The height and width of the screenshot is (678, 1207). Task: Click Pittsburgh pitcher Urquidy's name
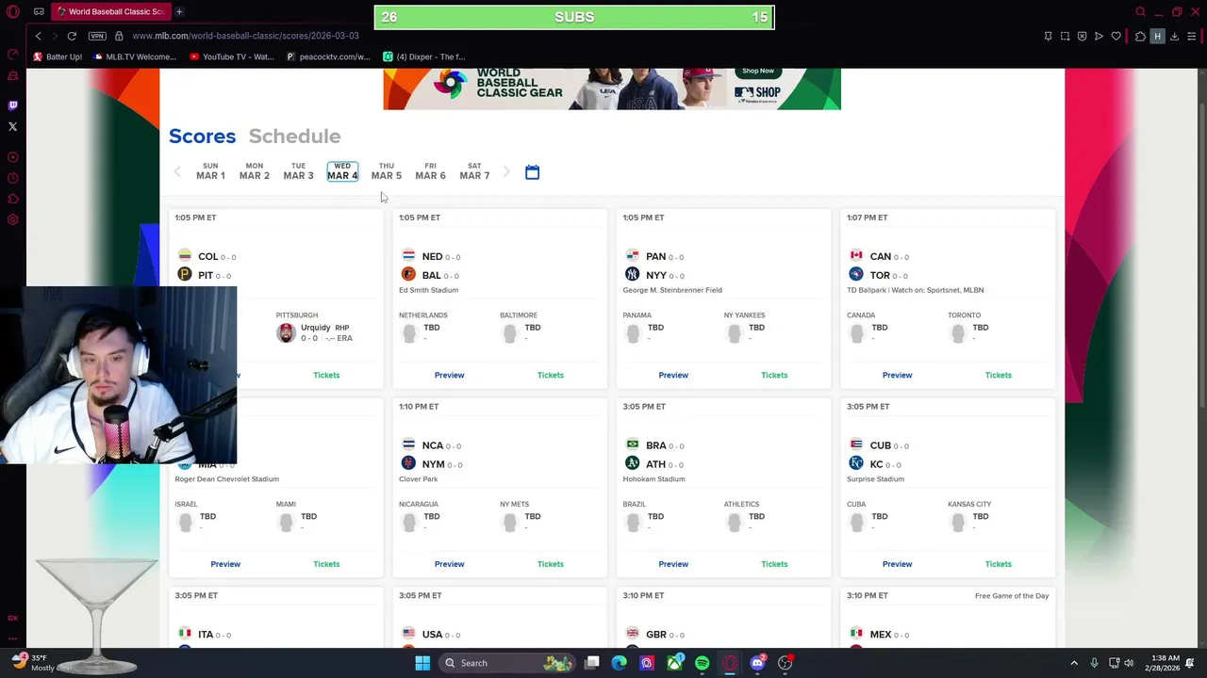pos(316,328)
